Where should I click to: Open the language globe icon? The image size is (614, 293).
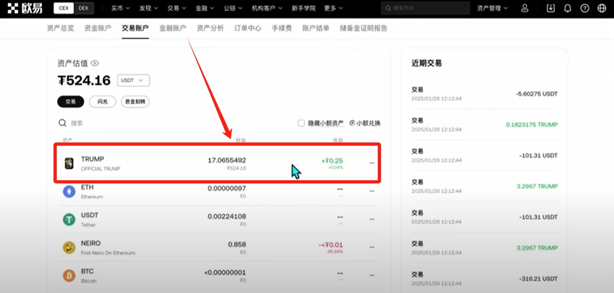click(602, 8)
